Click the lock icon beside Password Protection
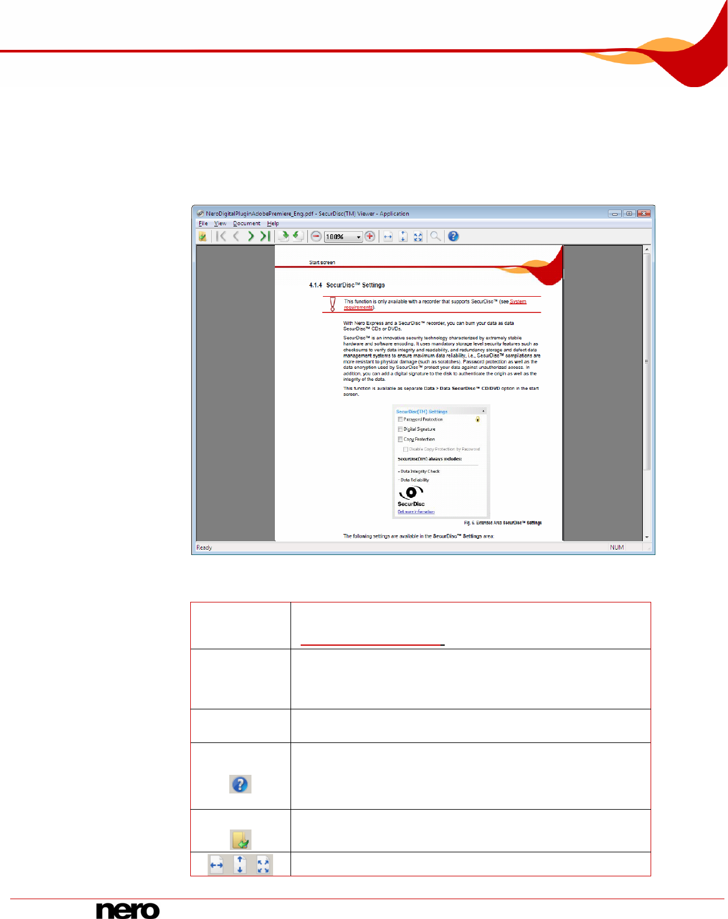Screen dimensions: 728x919 [x=478, y=419]
